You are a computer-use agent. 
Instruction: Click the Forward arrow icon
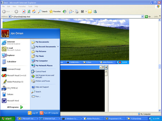click(16, 11)
